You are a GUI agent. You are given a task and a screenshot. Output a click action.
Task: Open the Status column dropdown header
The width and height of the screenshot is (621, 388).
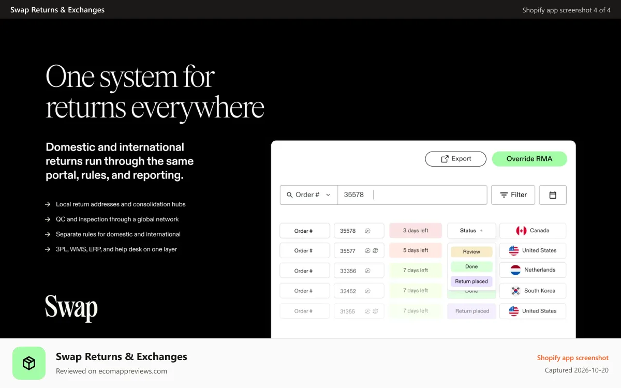(x=471, y=231)
